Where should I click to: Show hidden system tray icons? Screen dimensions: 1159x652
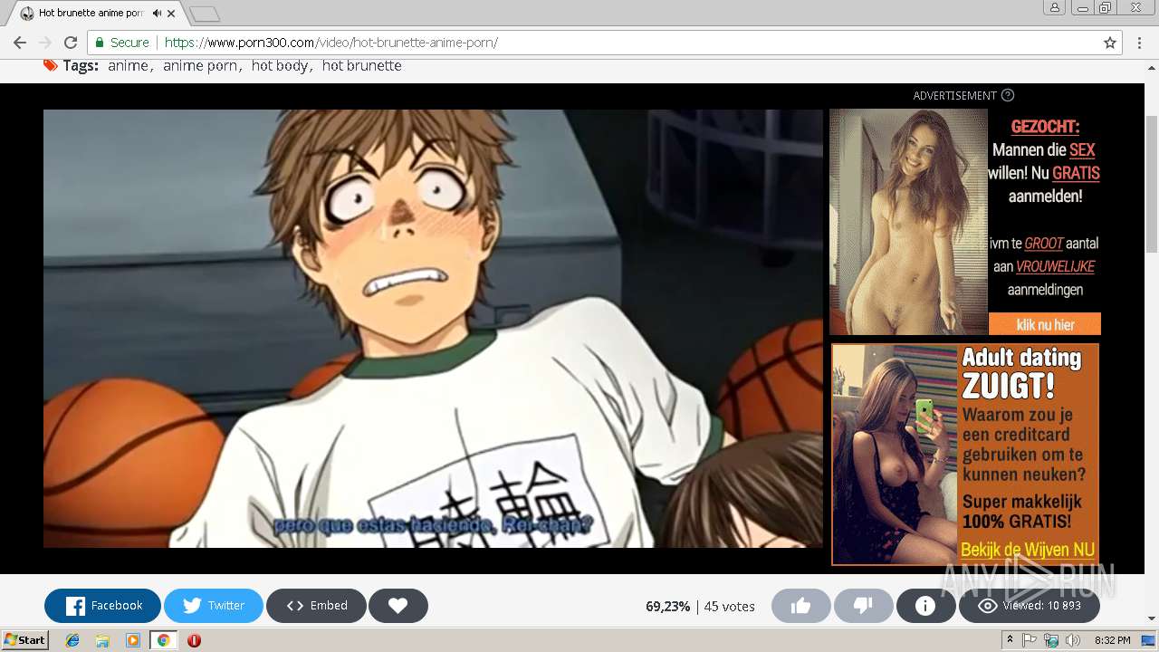[x=1011, y=640]
